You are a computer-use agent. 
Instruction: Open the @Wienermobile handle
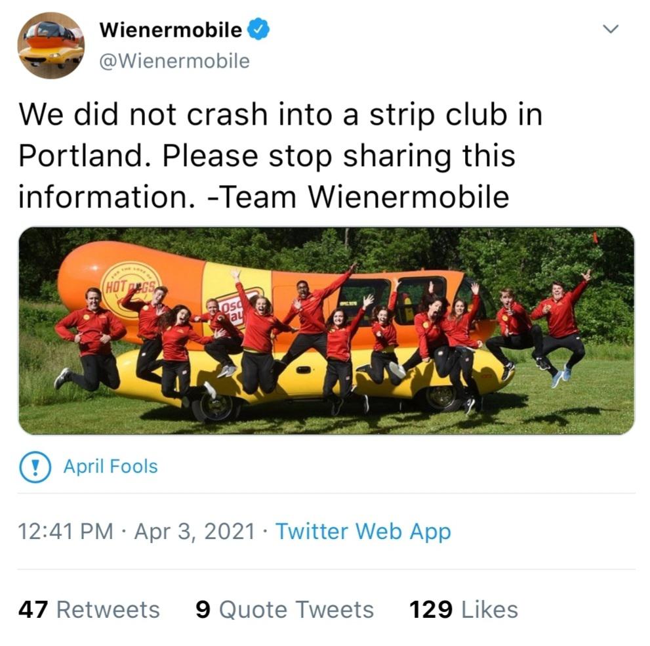174,61
